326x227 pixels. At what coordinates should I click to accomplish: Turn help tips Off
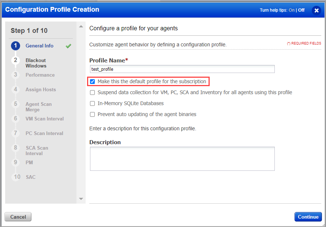click(301, 10)
